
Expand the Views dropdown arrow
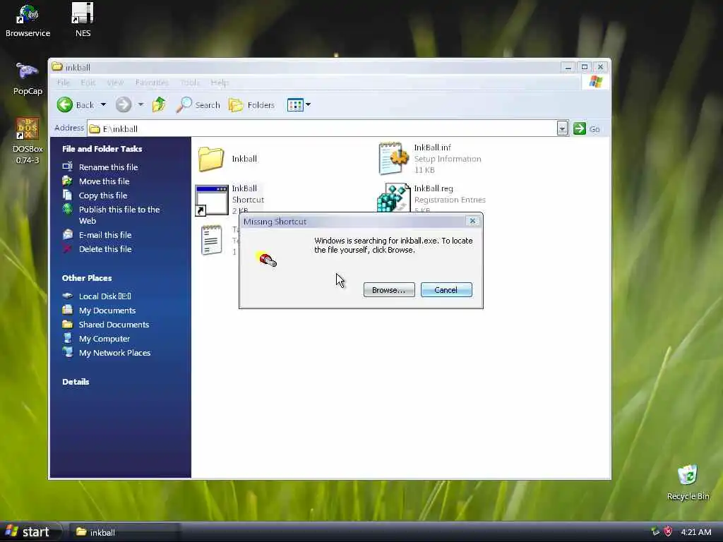(308, 104)
